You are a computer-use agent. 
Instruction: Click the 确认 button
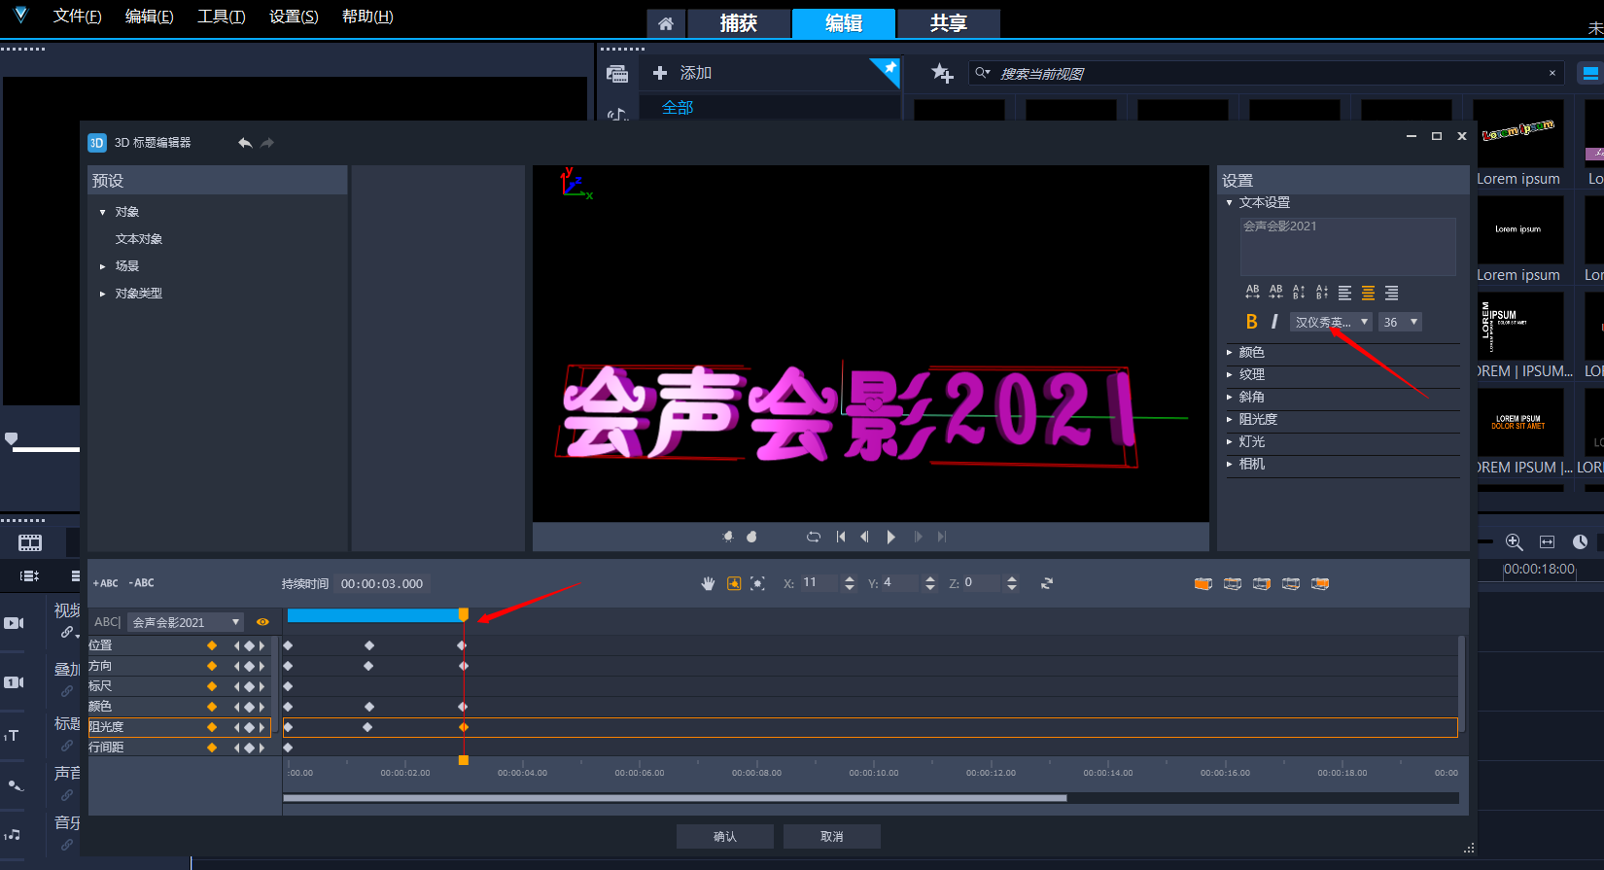tap(725, 836)
